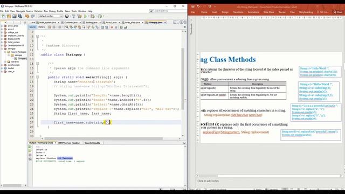Click the Re-run green arrow in Output panel
The image size is (345, 194).
pos(30,147)
